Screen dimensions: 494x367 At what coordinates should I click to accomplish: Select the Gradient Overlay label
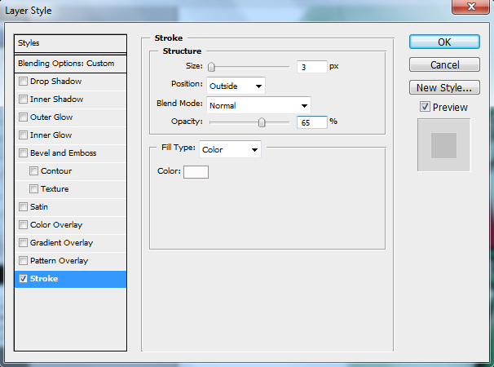point(62,243)
